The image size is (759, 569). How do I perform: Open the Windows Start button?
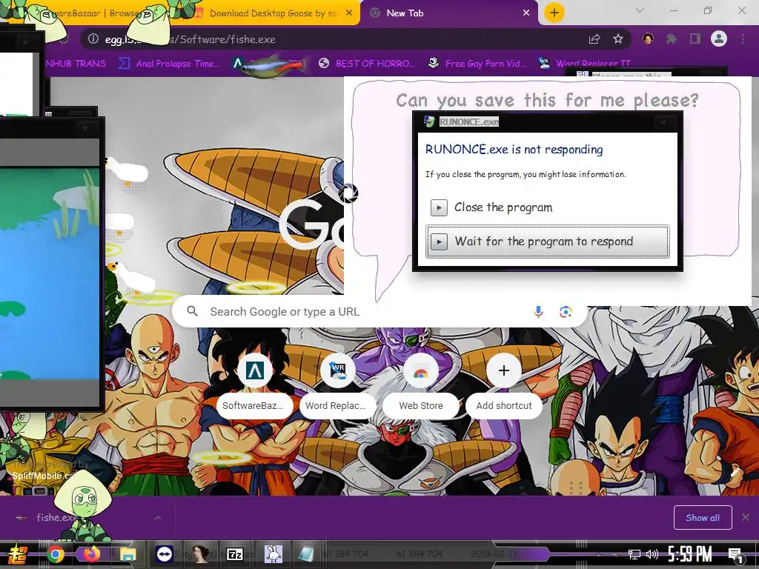coord(16,554)
